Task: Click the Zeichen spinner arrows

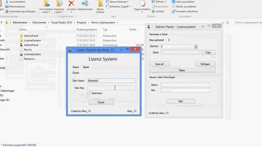Action: pyautogui.click(x=196, y=47)
